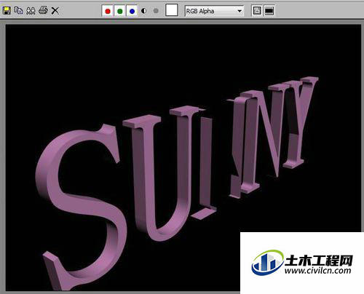364x294 pixels.
Task: Toggle the black UI display button
Action: point(269,11)
